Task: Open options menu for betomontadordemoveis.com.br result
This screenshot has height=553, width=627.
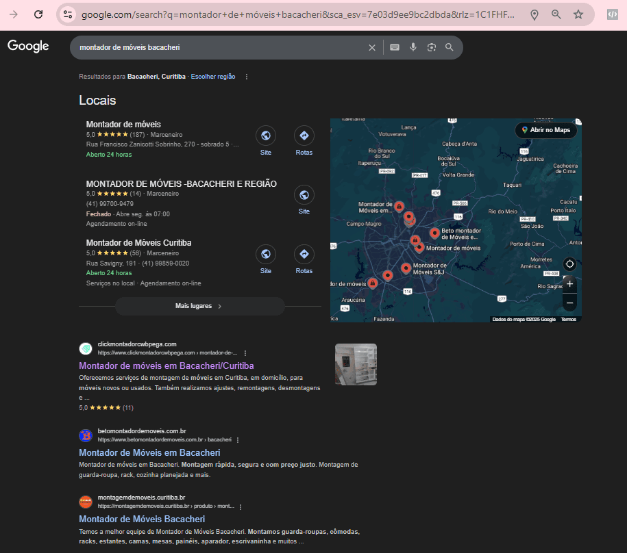Action: tap(238, 439)
